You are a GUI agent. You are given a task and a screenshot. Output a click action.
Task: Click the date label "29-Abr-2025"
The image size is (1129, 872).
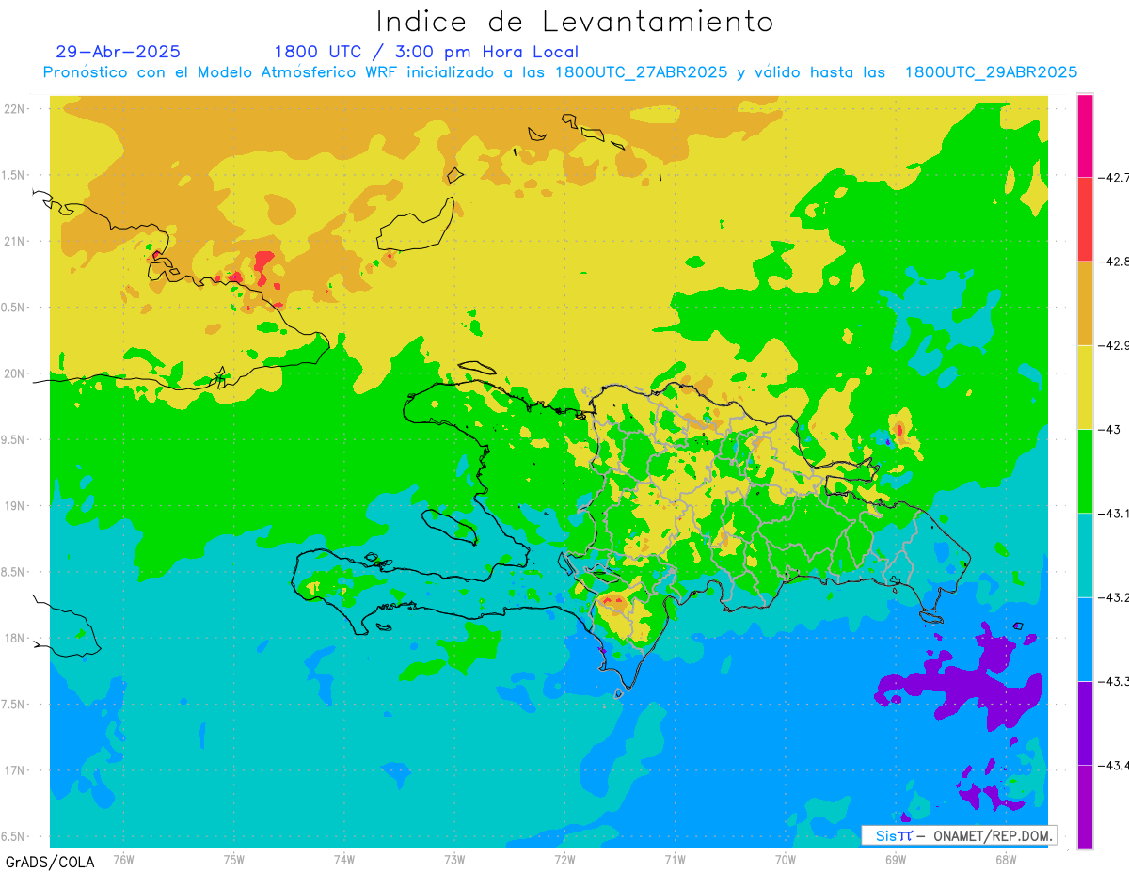coord(118,52)
